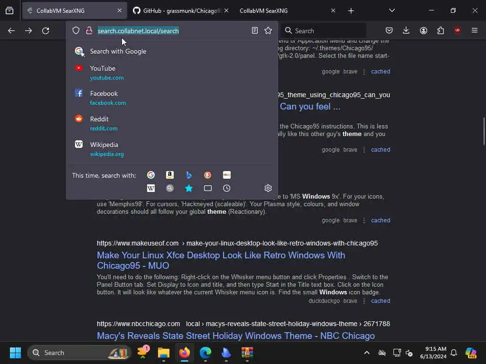Viewport: 486px width, 364px height.
Task: Show hidden system tray icons
Action: [x=367, y=353]
